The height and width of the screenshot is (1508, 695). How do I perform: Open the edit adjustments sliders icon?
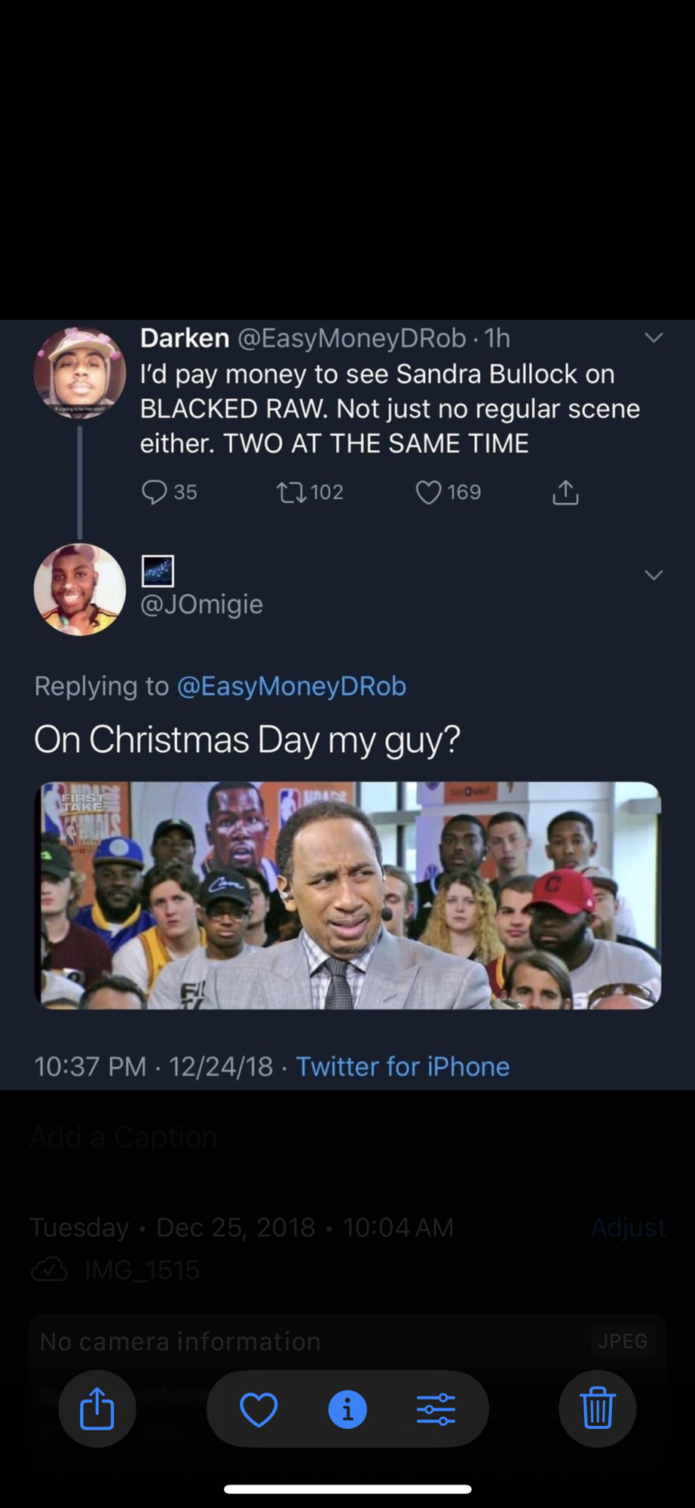click(436, 1408)
